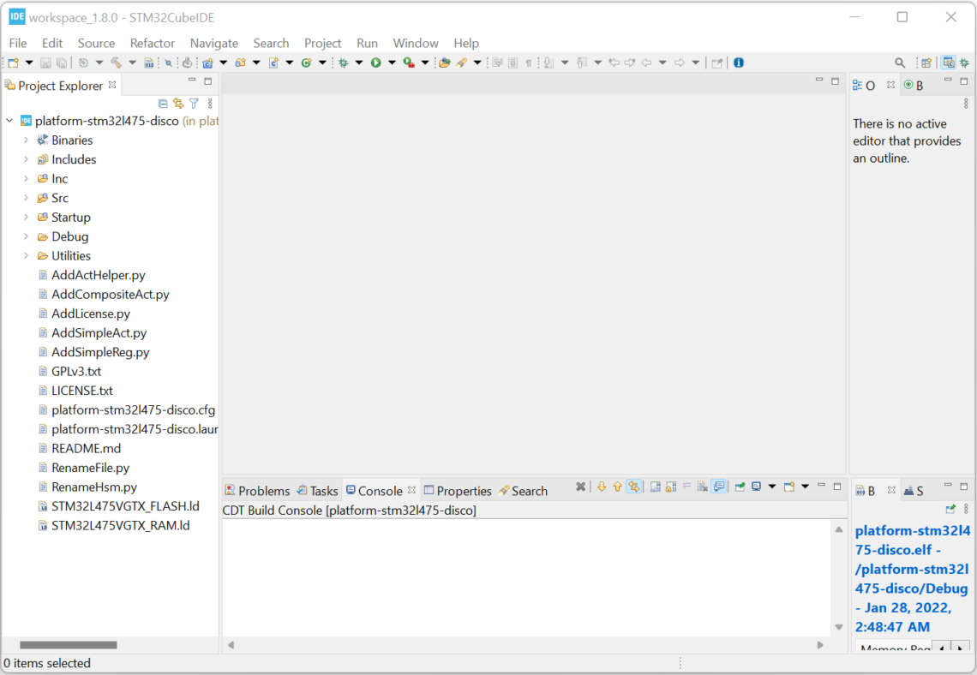The height and width of the screenshot is (675, 977).
Task: Switch to the Debug perspective icon
Action: pyautogui.click(x=964, y=63)
